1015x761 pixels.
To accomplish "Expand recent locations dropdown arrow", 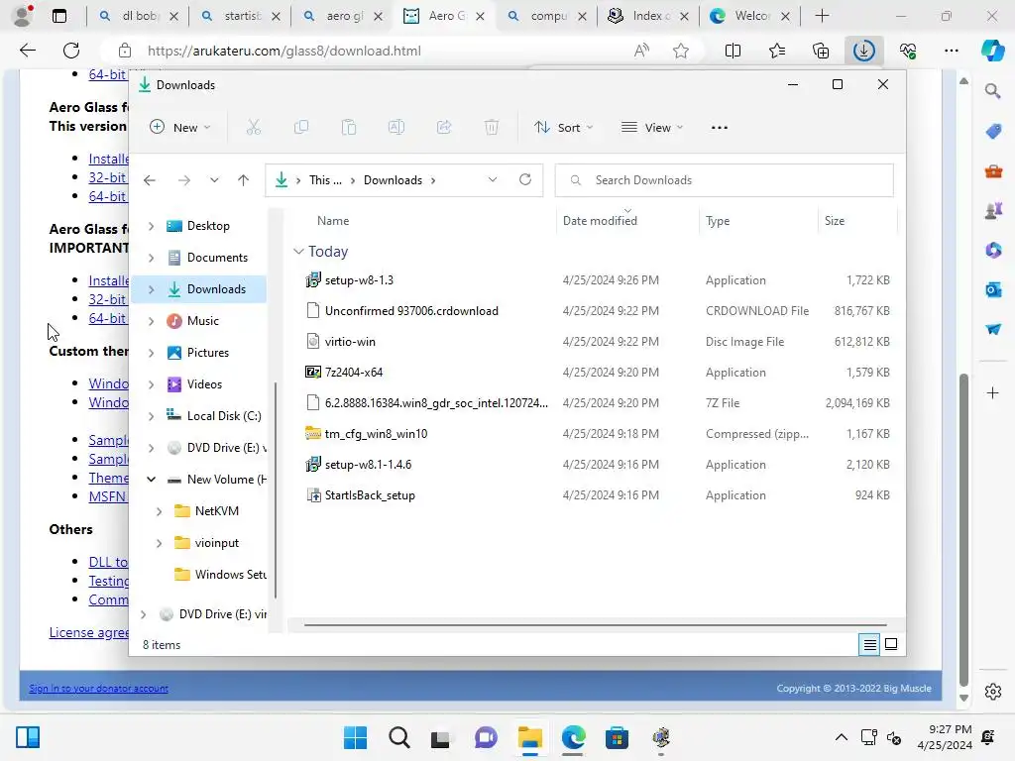I will 214,180.
